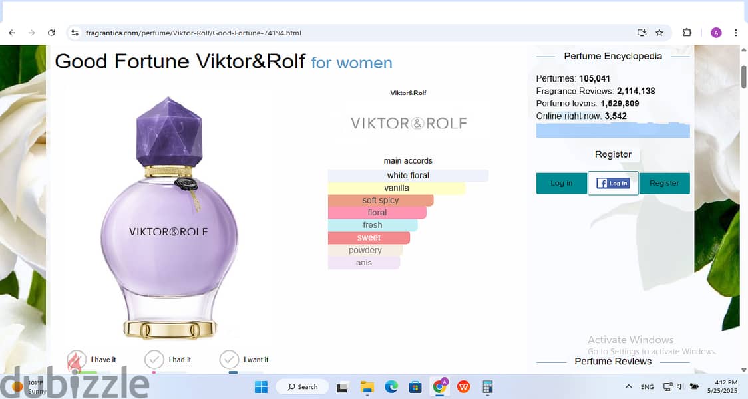The image size is (748, 399).
Task: Open WPS Office from the taskbar
Action: click(463, 387)
